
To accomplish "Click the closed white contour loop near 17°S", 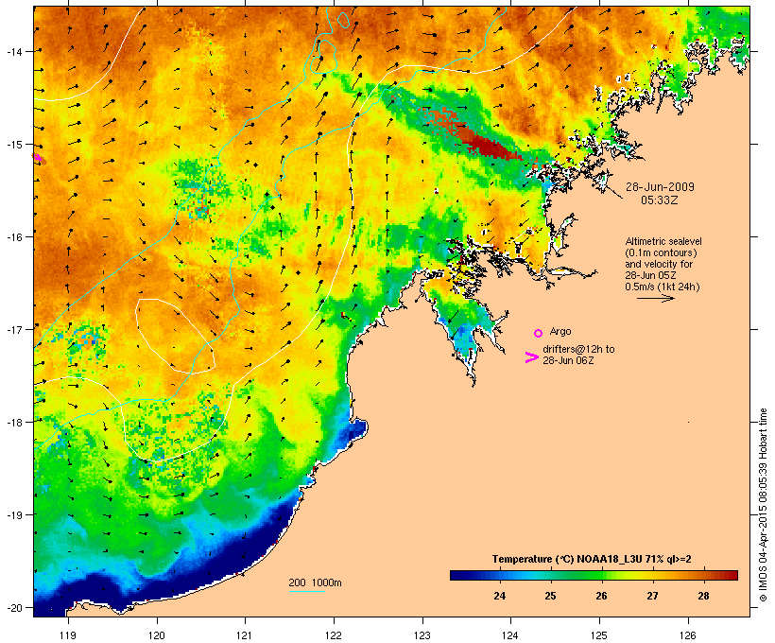I will click(175, 336).
